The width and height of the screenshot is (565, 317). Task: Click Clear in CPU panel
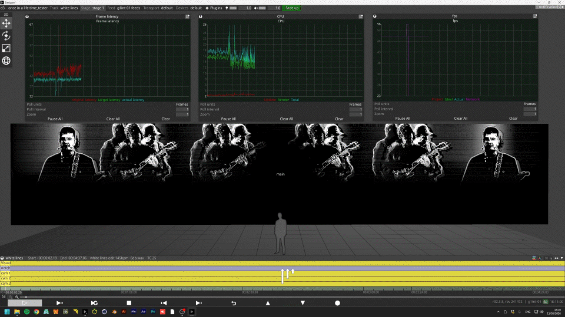339,119
